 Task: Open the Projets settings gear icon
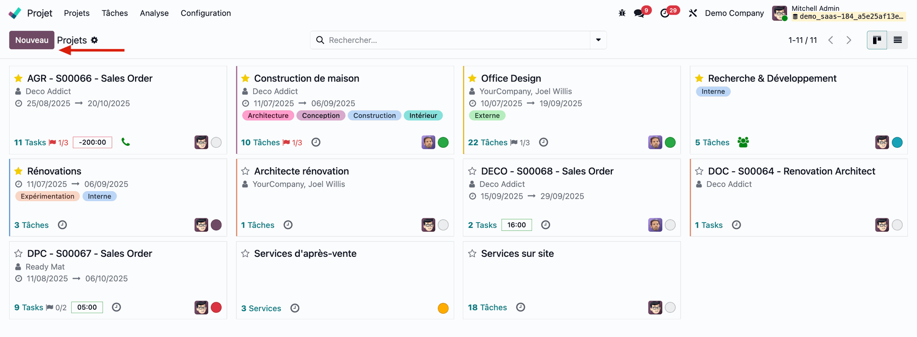[95, 40]
